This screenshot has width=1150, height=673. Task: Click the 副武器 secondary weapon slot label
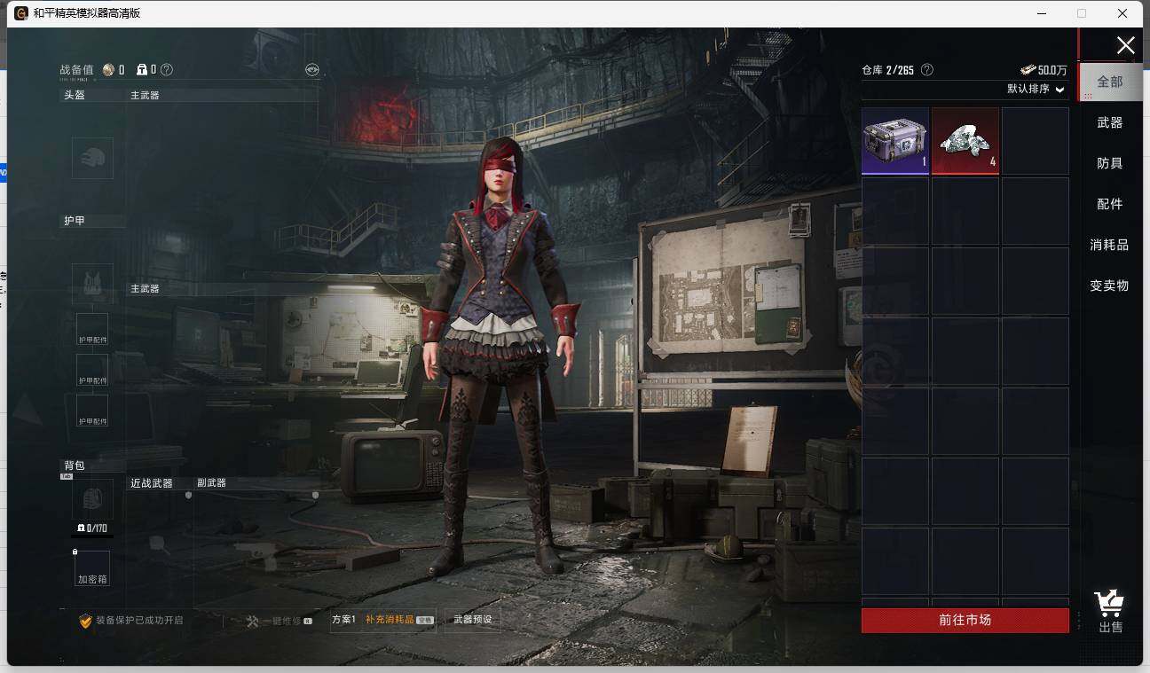point(211,483)
